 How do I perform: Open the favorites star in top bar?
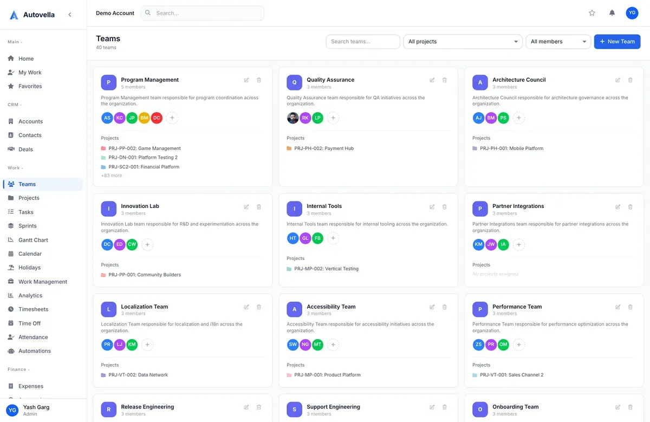click(x=592, y=13)
